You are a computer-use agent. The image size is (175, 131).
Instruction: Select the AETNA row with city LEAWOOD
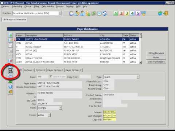coord(77,54)
